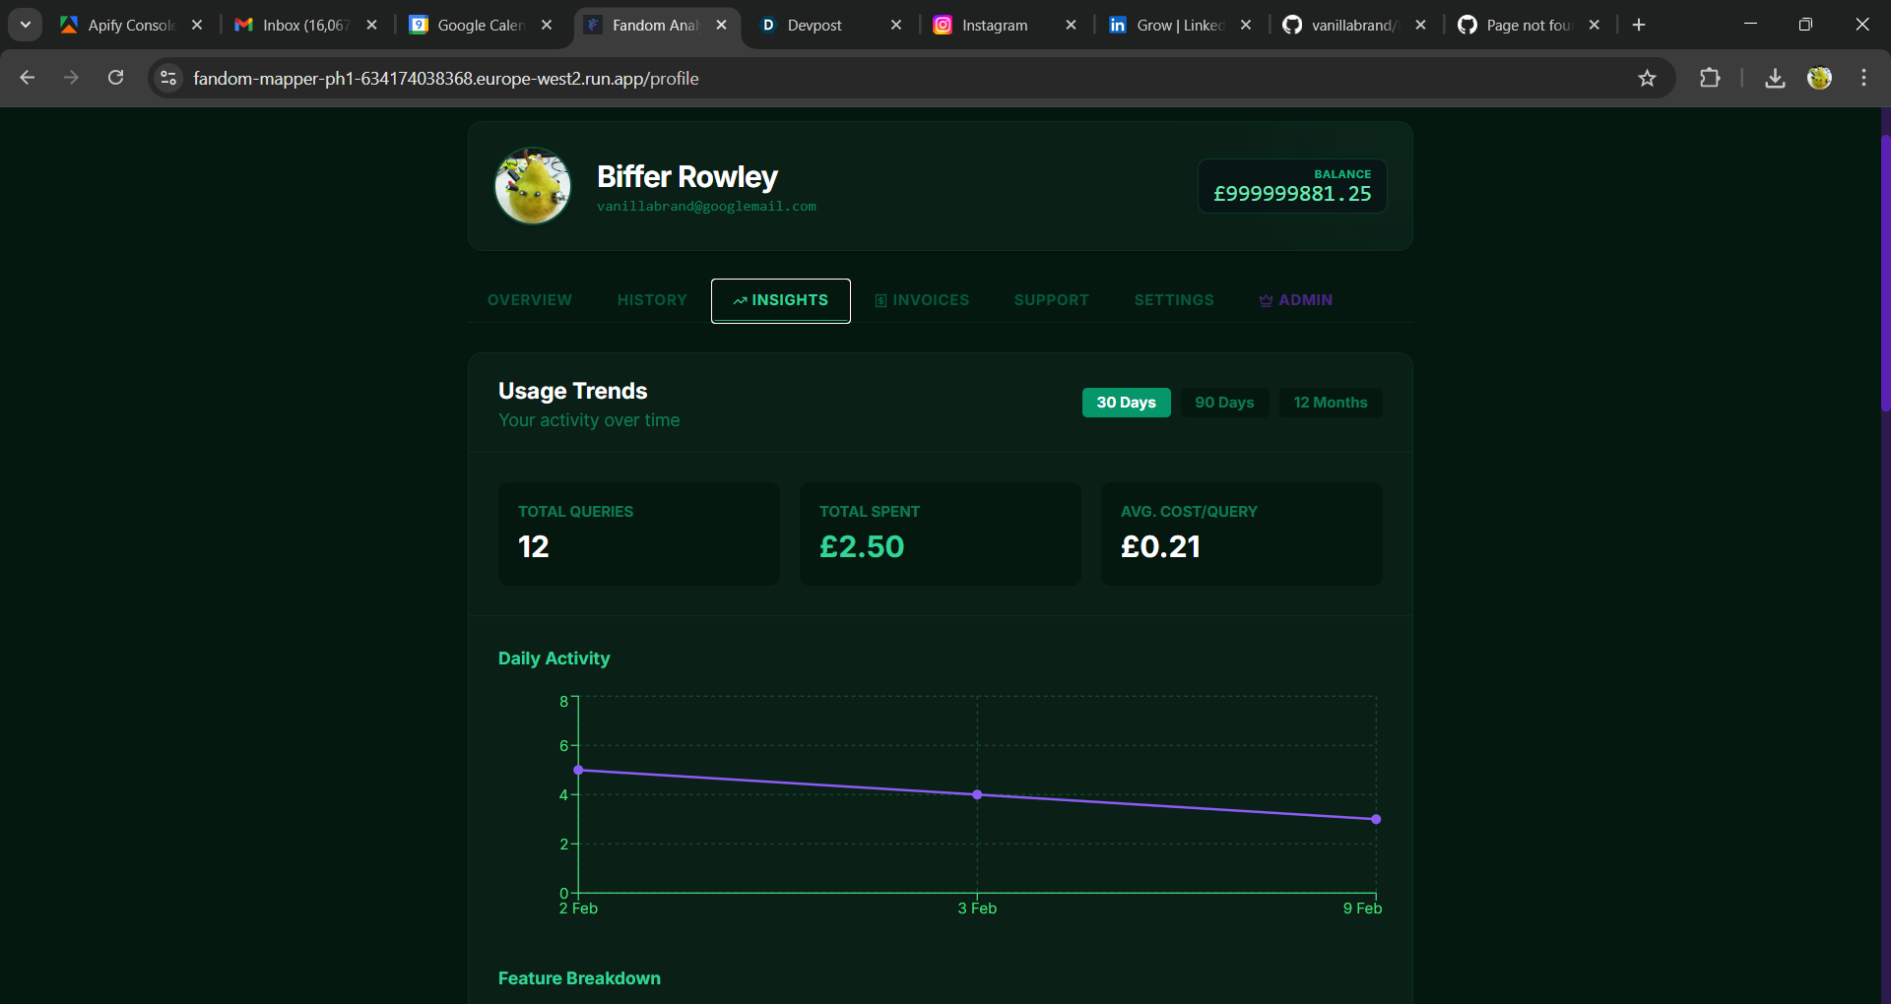Image resolution: width=1891 pixels, height=1004 pixels.
Task: Close the Devpost tab
Action: (x=896, y=25)
